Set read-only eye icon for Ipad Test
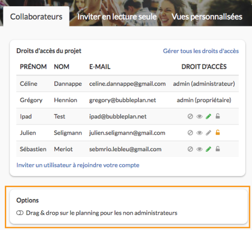 (199, 116)
